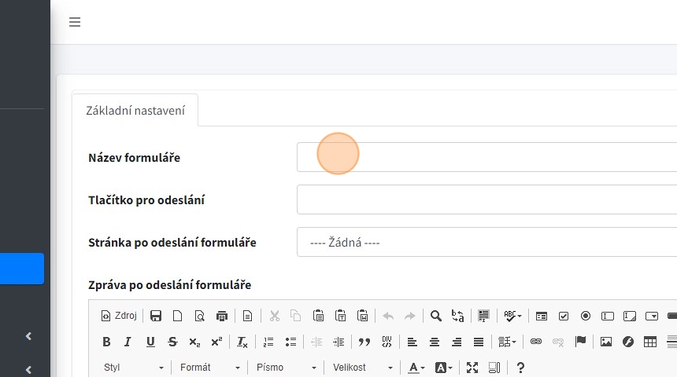
Task: Click the Save icon in editor toolbar
Action: pos(156,316)
